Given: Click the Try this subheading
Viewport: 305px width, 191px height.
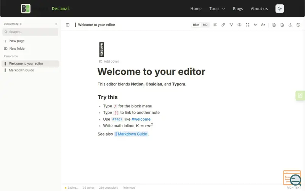Looking at the screenshot, I should point(108,97).
